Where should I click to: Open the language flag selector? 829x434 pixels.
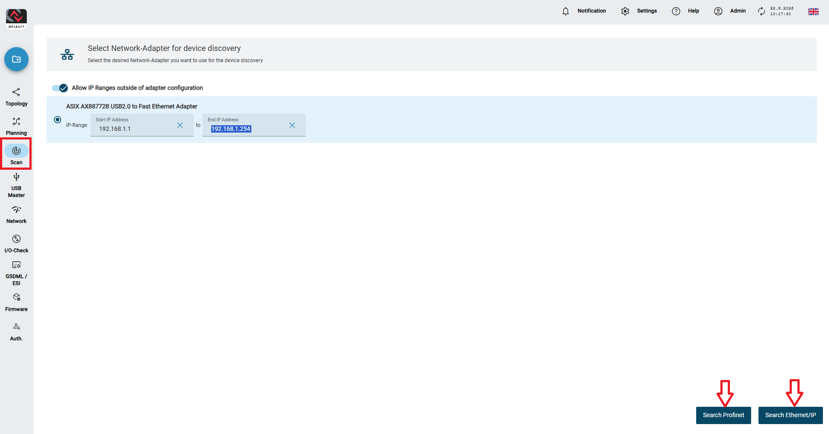[813, 12]
